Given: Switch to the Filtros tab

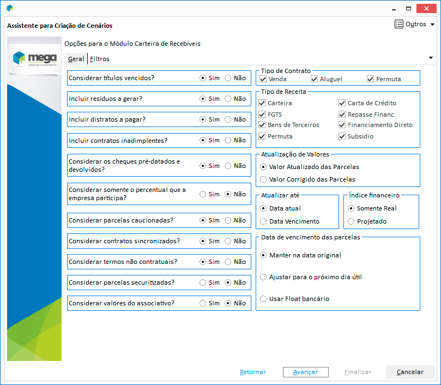Looking at the screenshot, I should point(100,59).
